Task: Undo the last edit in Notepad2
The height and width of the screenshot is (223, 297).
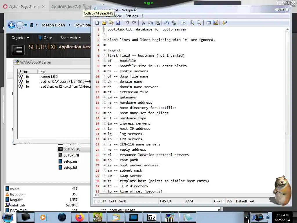Action: 127,23
